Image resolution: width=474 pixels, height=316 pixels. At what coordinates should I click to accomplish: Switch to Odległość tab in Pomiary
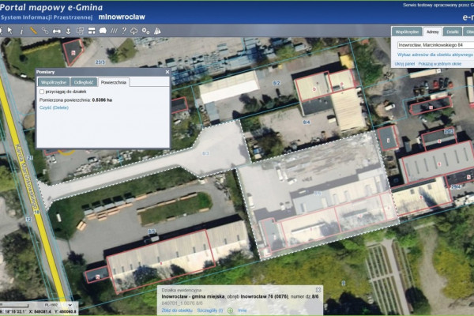pos(82,81)
